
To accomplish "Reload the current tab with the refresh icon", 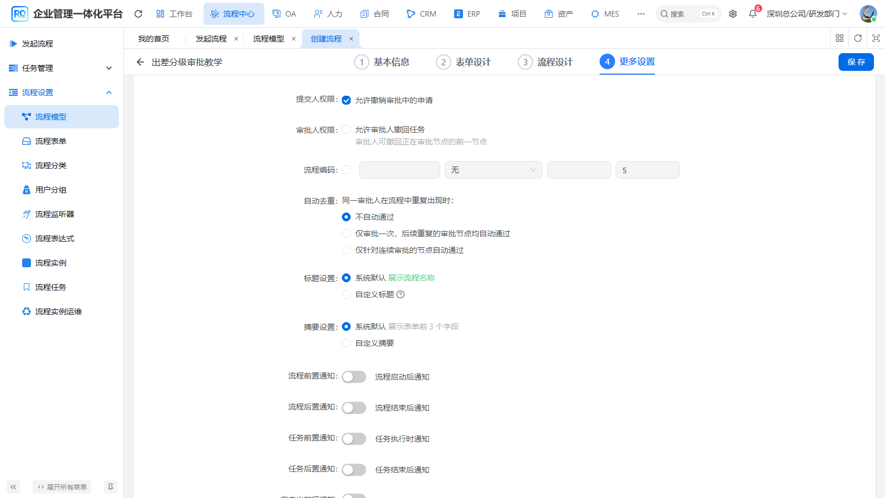I will pyautogui.click(x=858, y=38).
